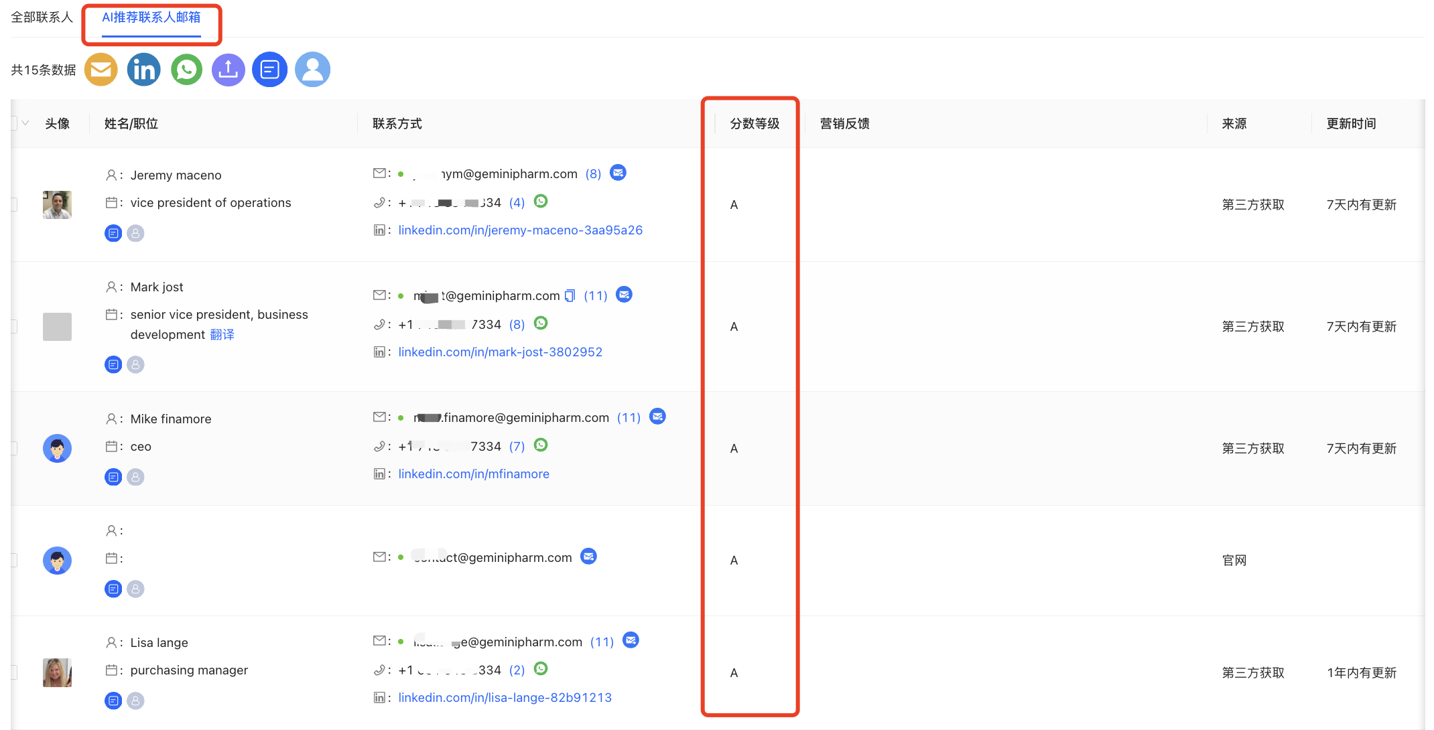Select the AI推荐联系人邮箱 tab

point(151,17)
